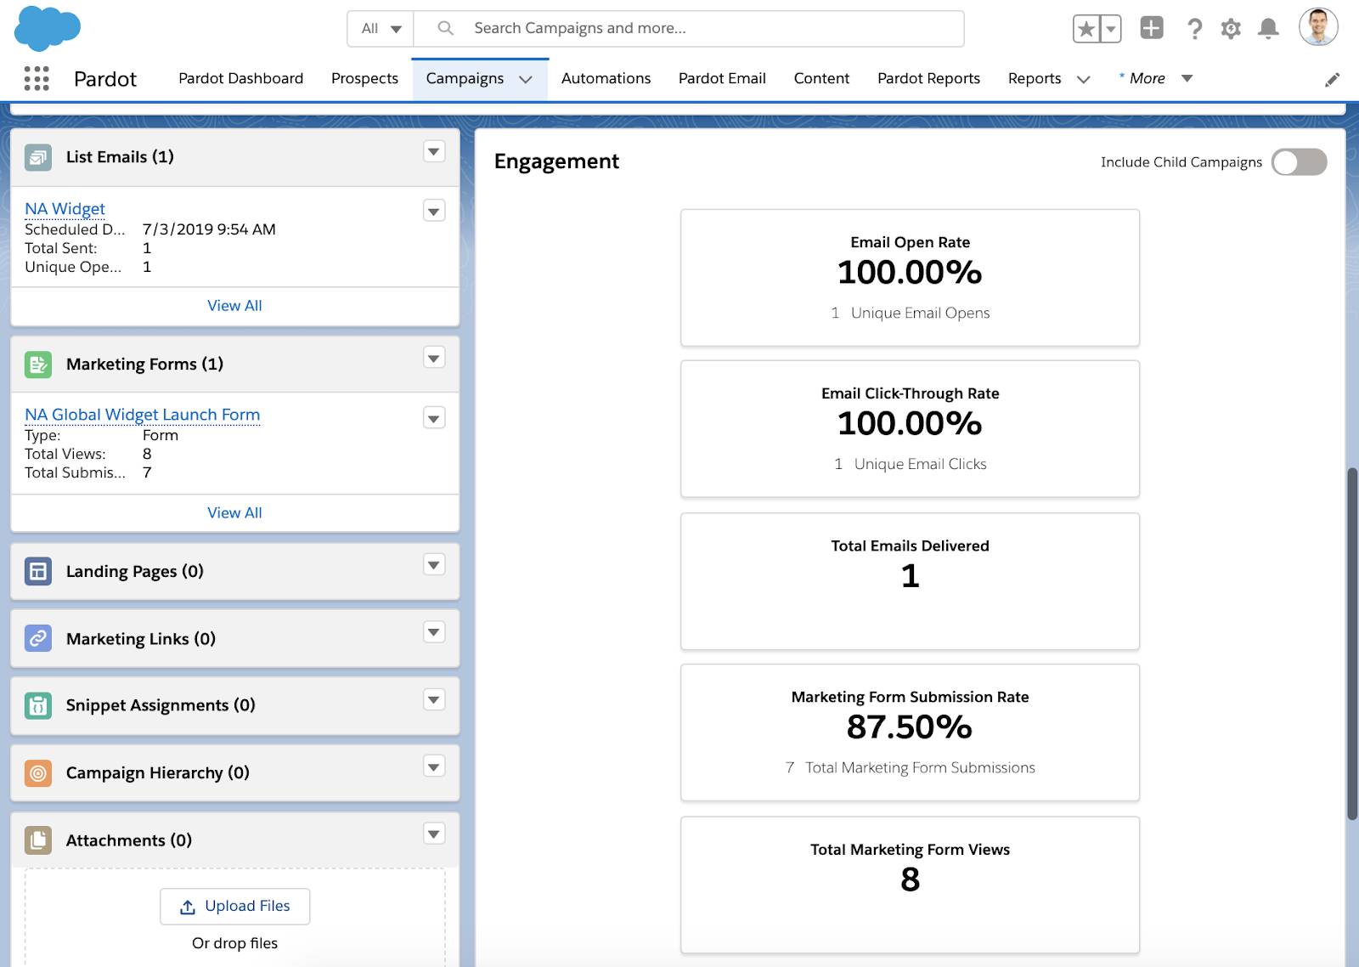Open NA Global Widget Launch Form row dropdown
Viewport: 1359px width, 967px height.
[434, 418]
